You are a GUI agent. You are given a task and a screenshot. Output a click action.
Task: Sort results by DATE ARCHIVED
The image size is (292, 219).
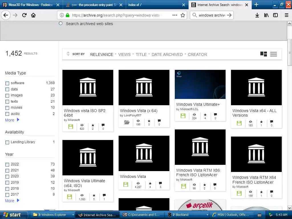tap(167, 54)
